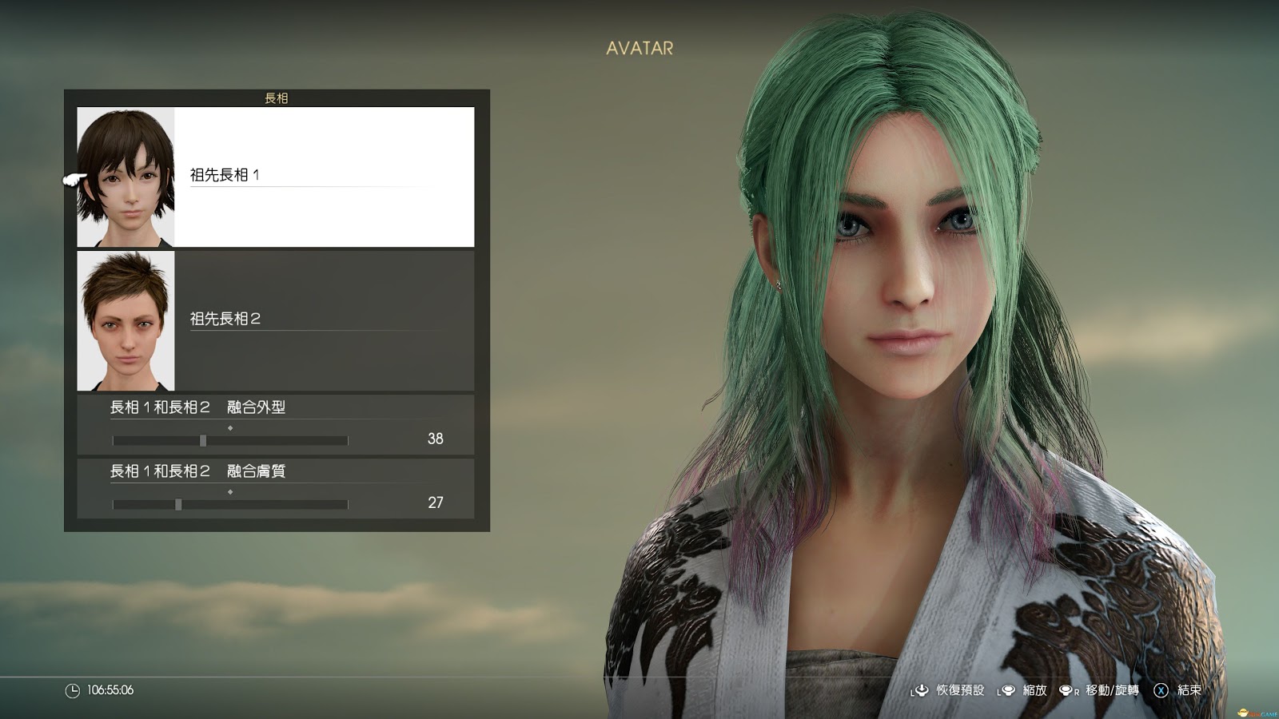Screen dimensions: 1279x719
Task: Click the 縮放 zoom prompt
Action: pos(1034,689)
